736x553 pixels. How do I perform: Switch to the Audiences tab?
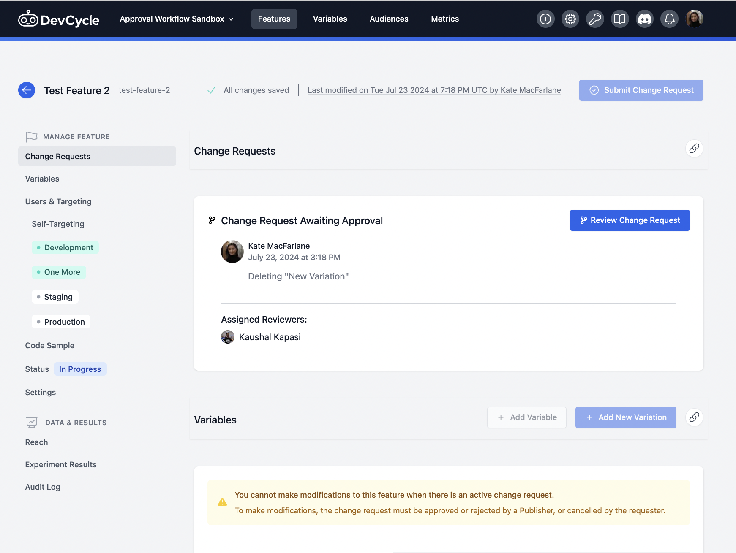click(389, 19)
